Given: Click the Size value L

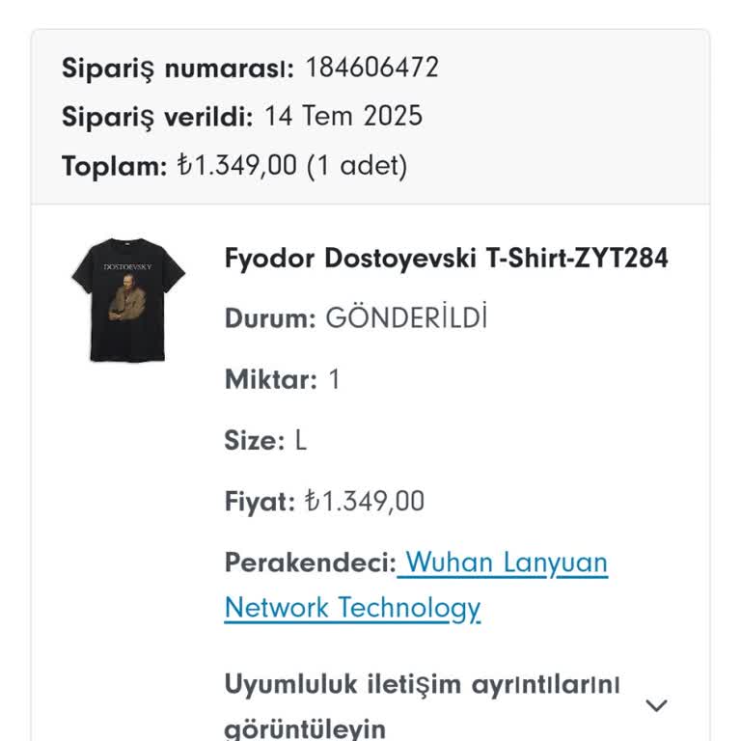Looking at the screenshot, I should 301,441.
